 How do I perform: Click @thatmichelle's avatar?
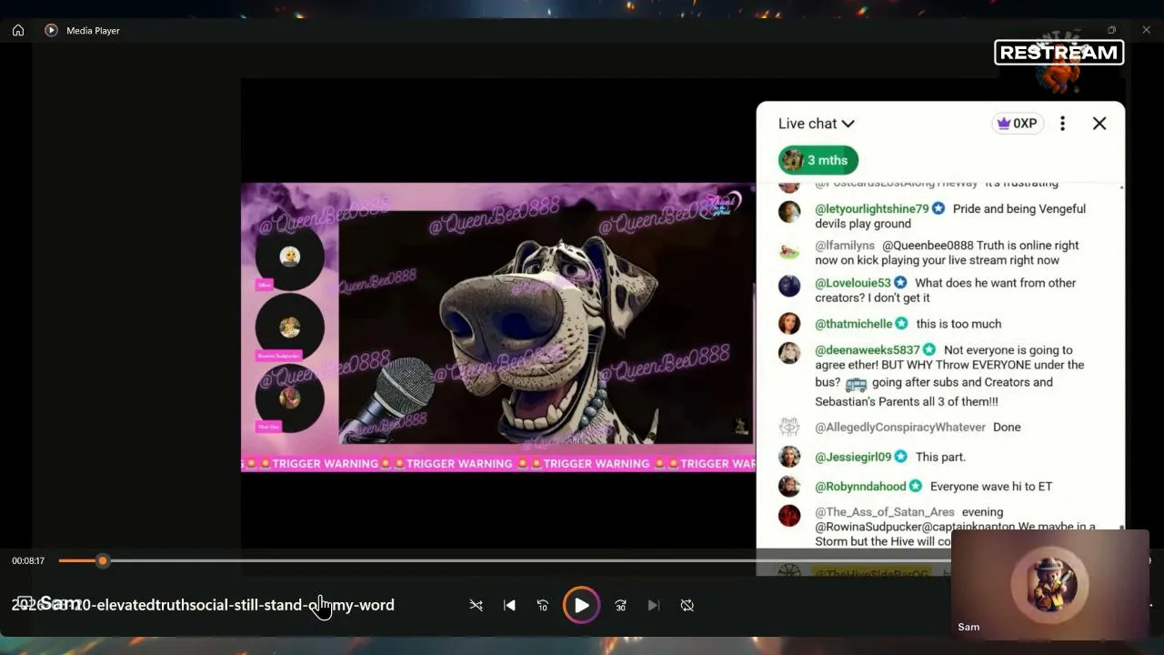789,324
